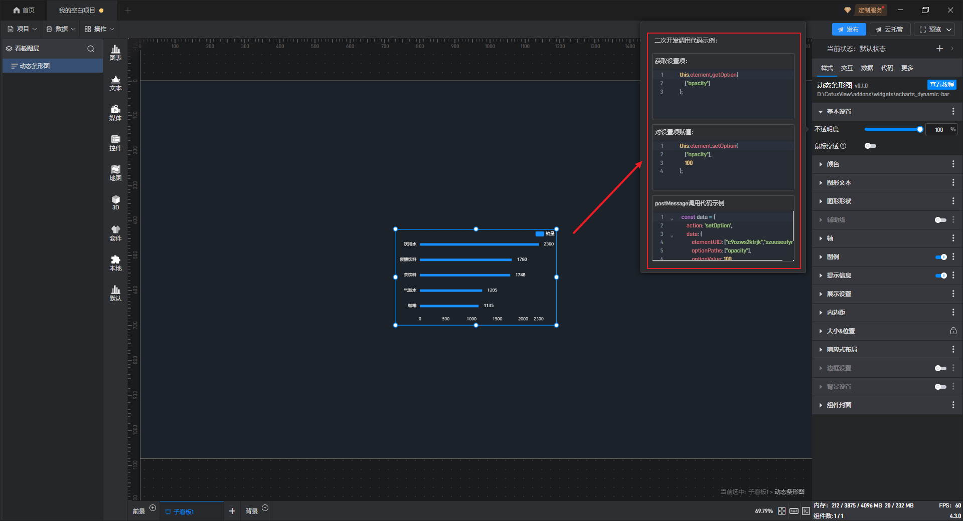Click the 不透明度 opacity slider
This screenshot has height=521, width=963.
(893, 129)
